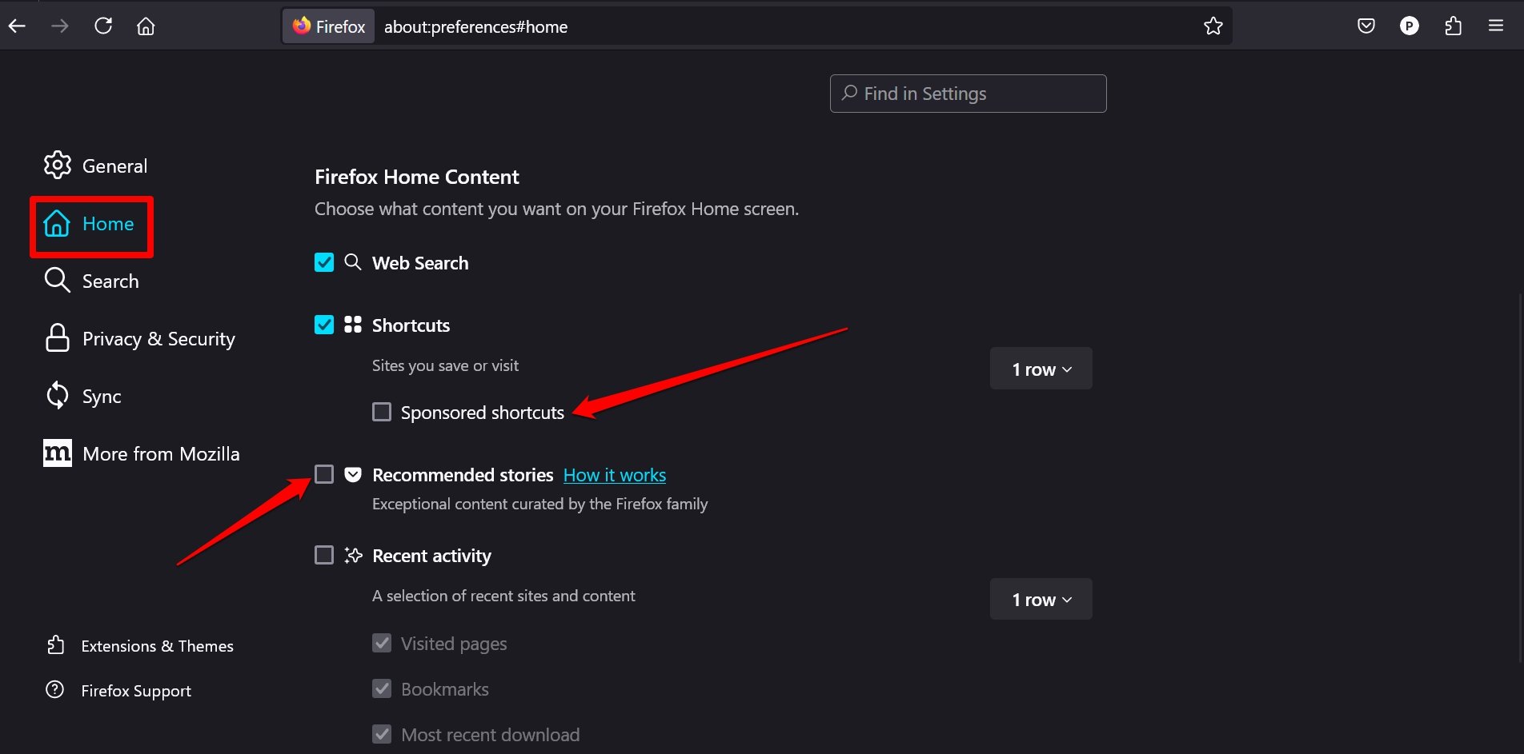1524x754 pixels.
Task: Select the Home label in sidebar
Action: [108, 224]
